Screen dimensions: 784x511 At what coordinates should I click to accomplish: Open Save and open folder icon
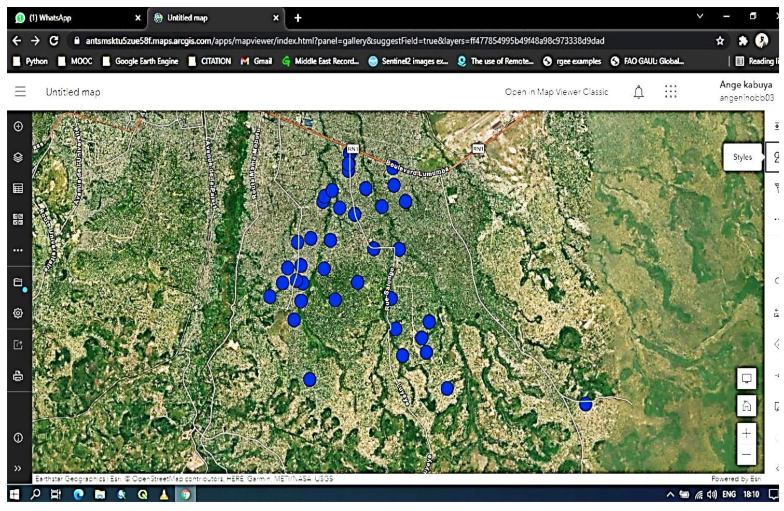point(18,282)
